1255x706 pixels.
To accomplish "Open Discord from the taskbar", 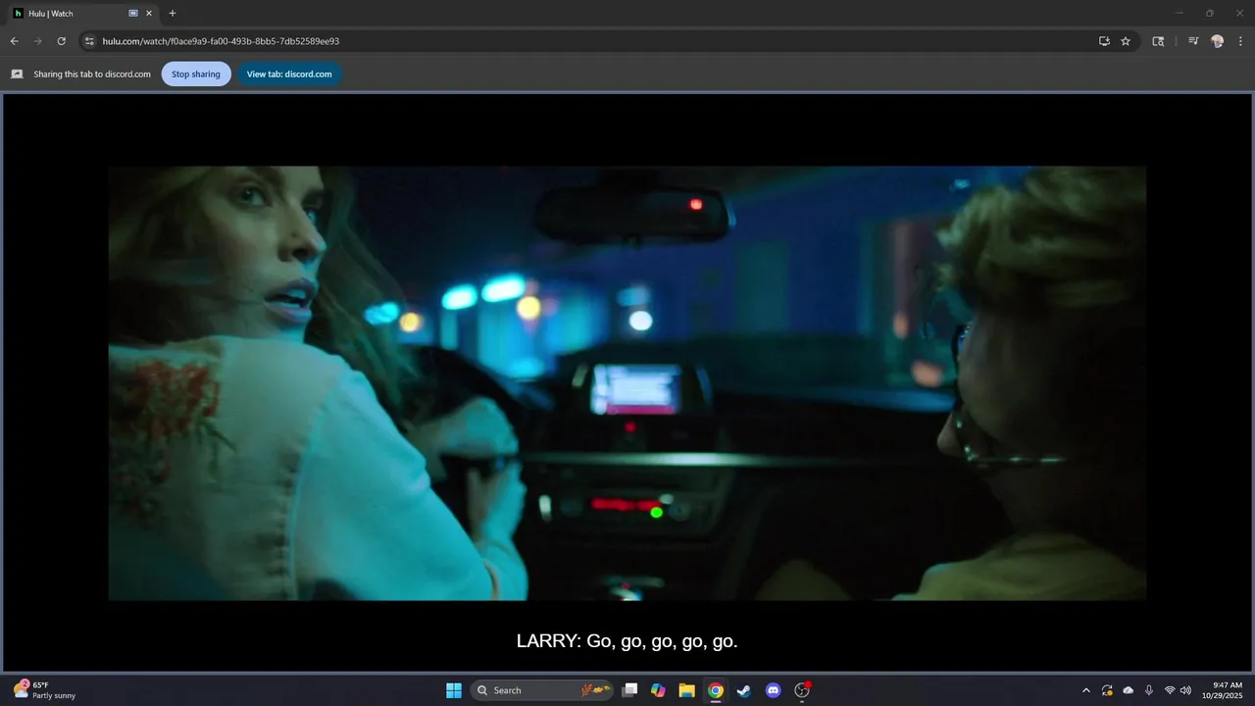I will (x=773, y=690).
